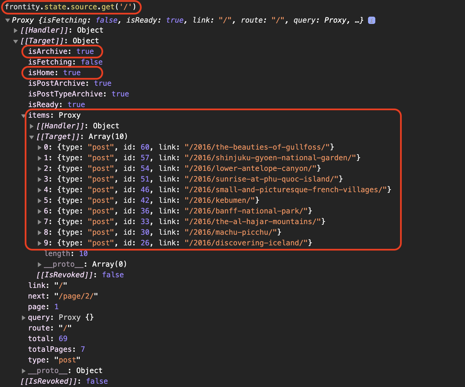Screen dimensions: 465x387
Task: Expand the query Proxy {} entry
Action: click(x=24, y=318)
